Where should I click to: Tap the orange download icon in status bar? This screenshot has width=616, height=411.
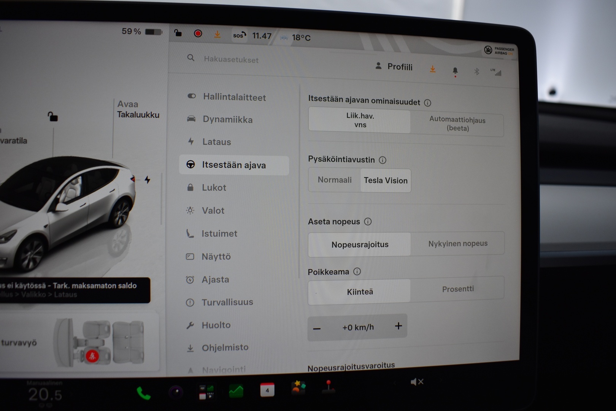217,34
